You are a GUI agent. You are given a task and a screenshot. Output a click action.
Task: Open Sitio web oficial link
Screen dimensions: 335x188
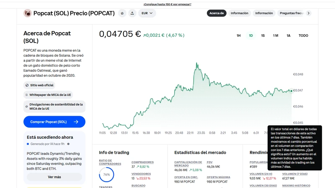39,85
